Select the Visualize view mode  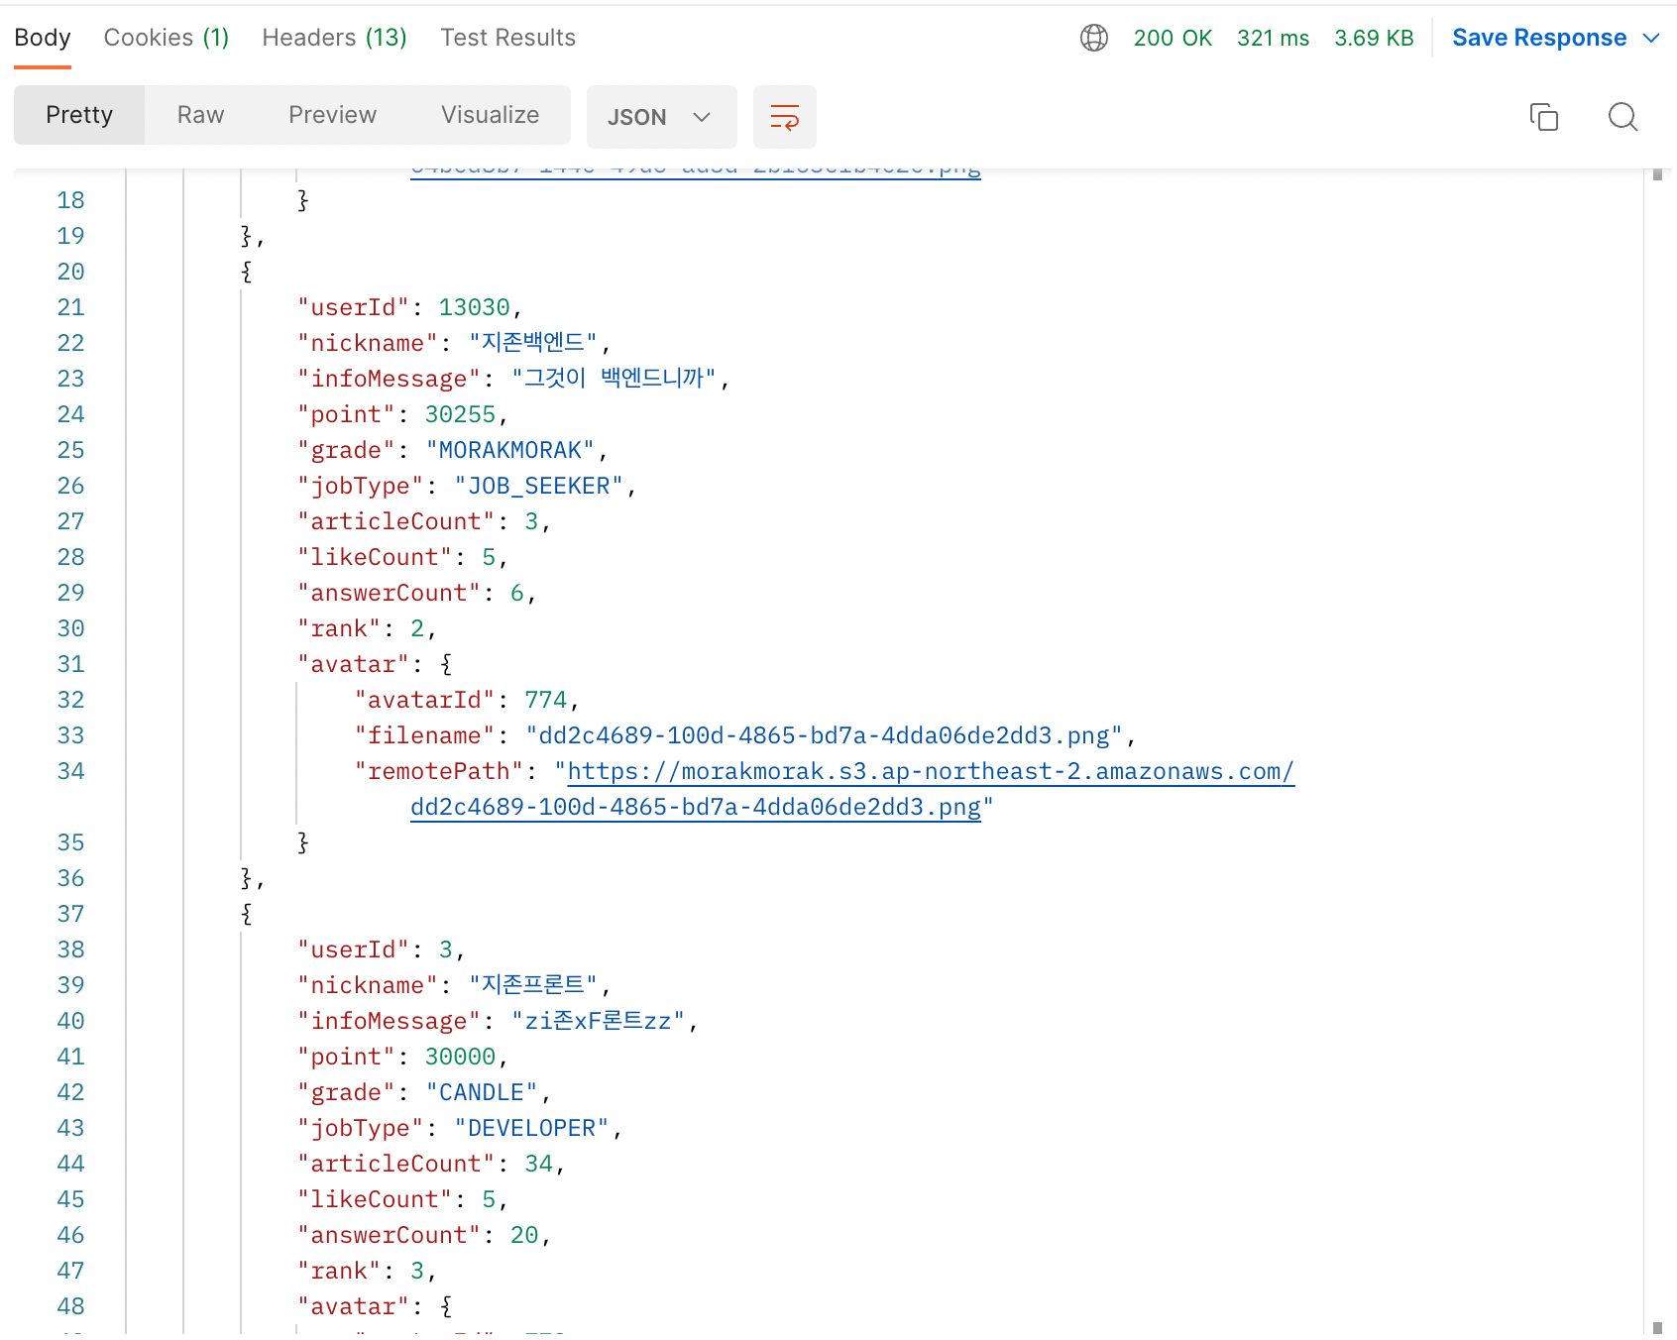pos(491,115)
